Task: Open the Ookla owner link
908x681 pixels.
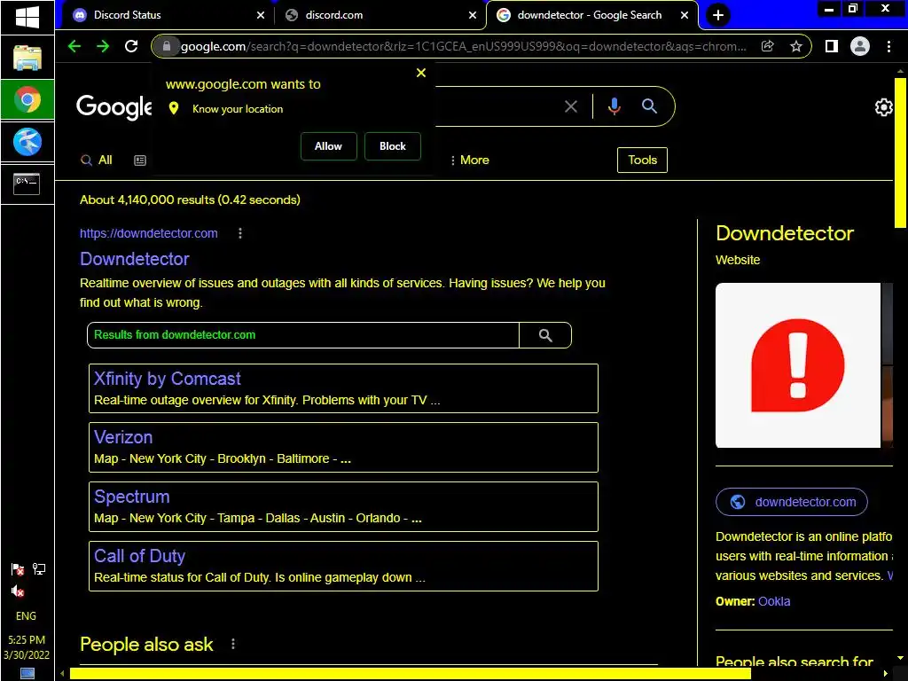Action: tap(774, 601)
